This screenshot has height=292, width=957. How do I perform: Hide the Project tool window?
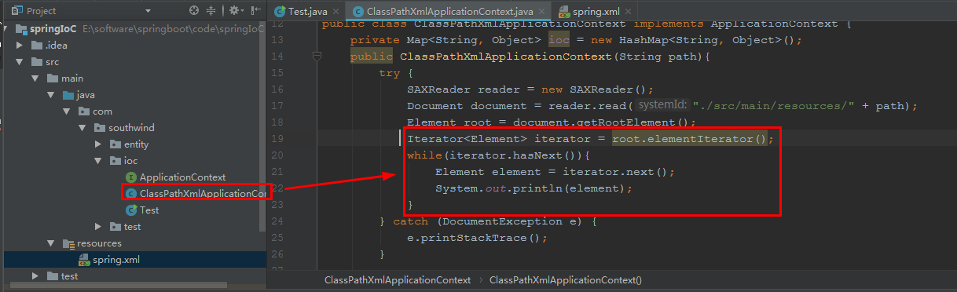pos(255,11)
